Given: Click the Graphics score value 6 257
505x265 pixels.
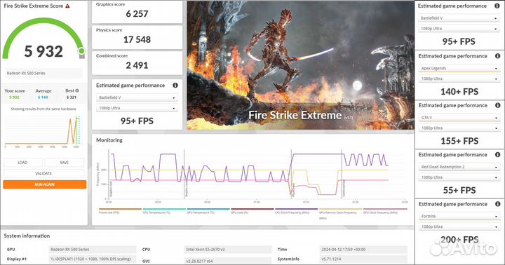Looking at the screenshot, I should [137, 14].
